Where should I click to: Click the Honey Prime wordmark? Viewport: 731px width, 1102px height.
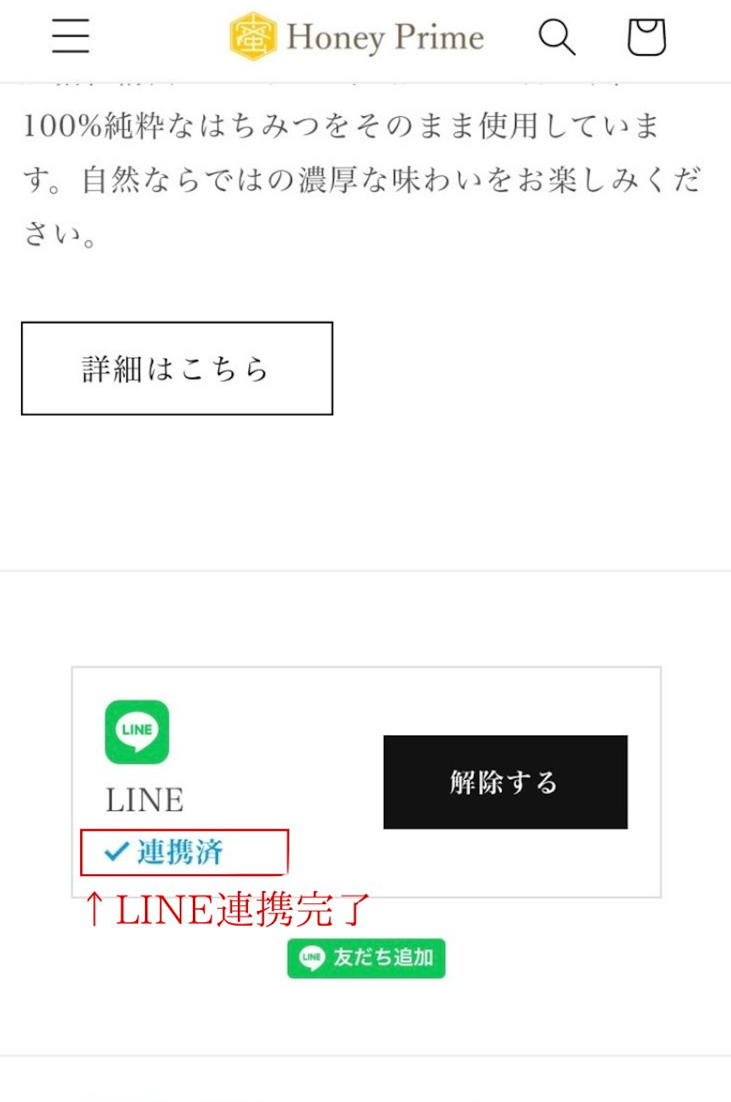tap(385, 37)
